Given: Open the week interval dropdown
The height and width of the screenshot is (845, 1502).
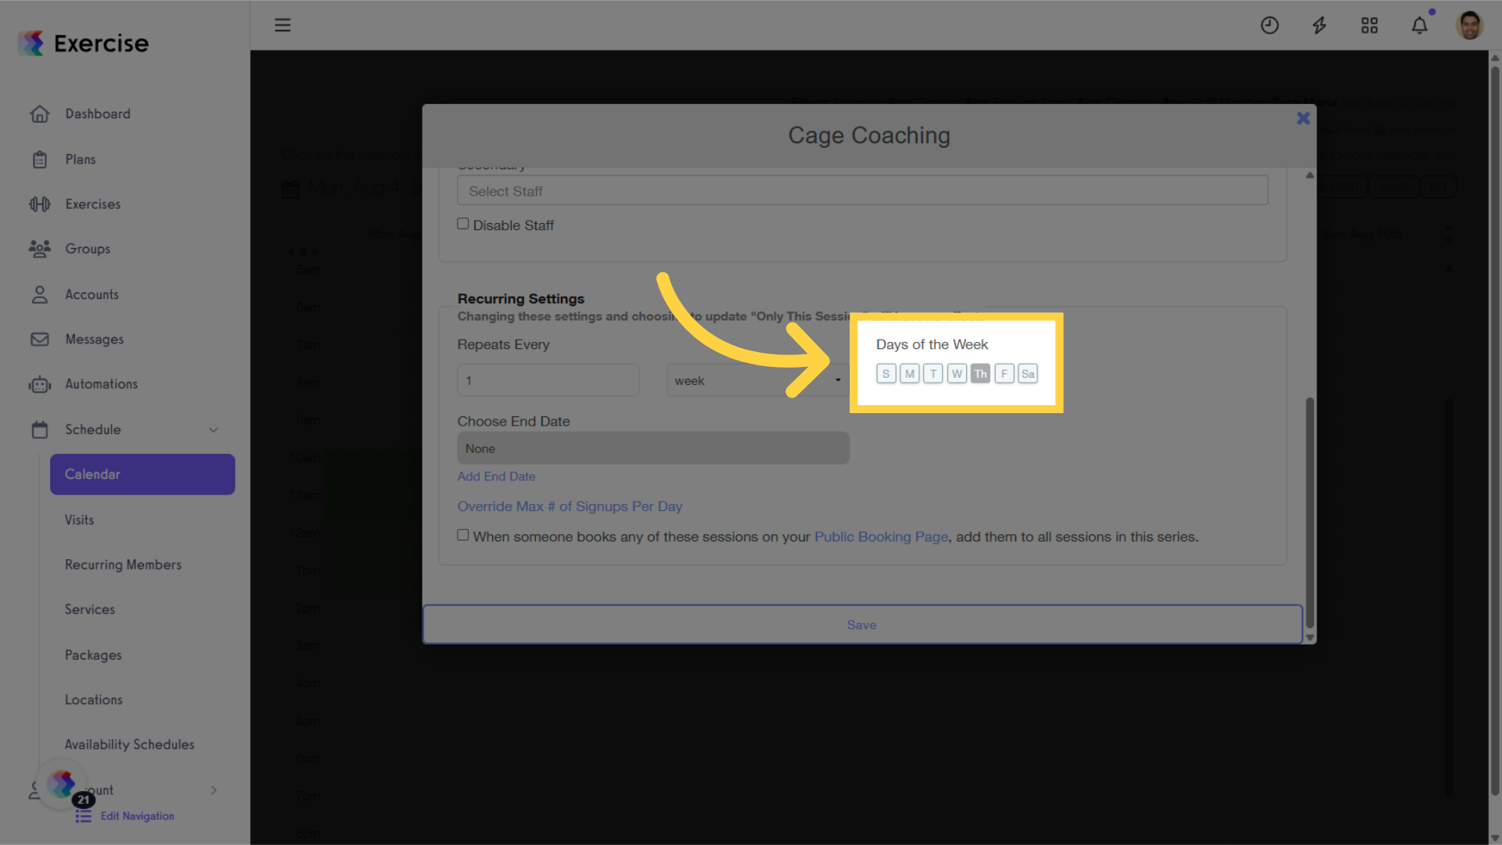Looking at the screenshot, I should (757, 380).
